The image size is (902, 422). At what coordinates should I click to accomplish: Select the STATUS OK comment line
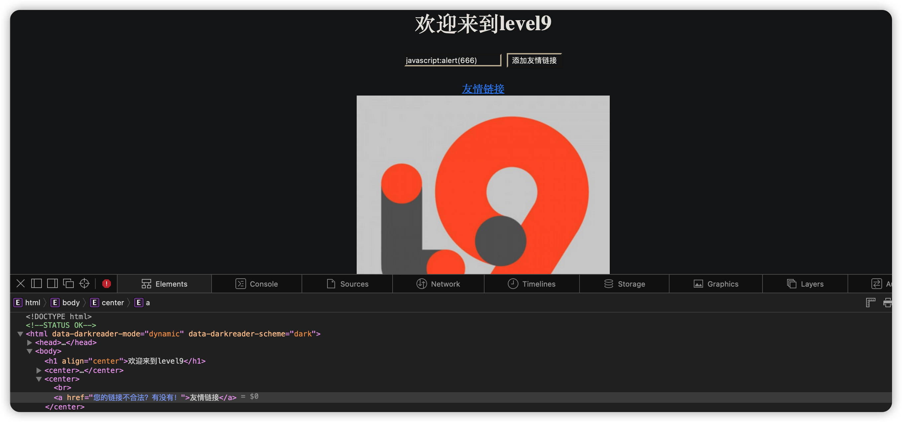[60, 325]
